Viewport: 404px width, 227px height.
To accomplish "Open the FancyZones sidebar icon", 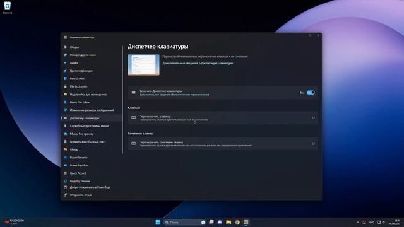I will tap(65, 78).
